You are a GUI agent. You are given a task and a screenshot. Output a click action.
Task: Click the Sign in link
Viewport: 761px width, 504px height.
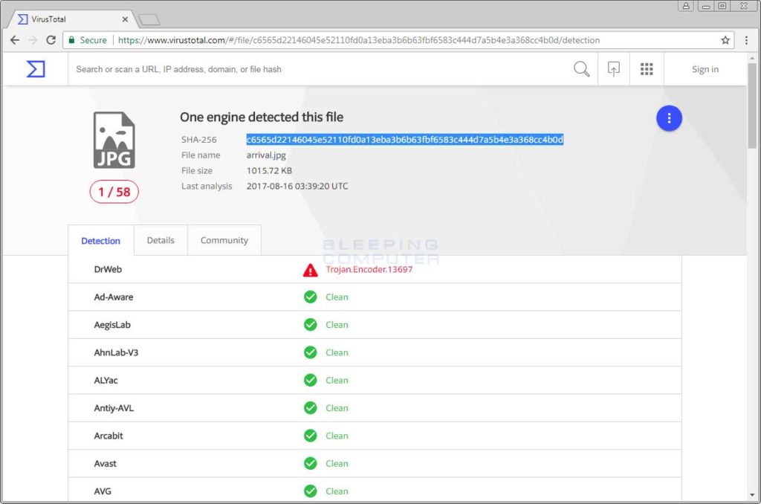tap(705, 69)
